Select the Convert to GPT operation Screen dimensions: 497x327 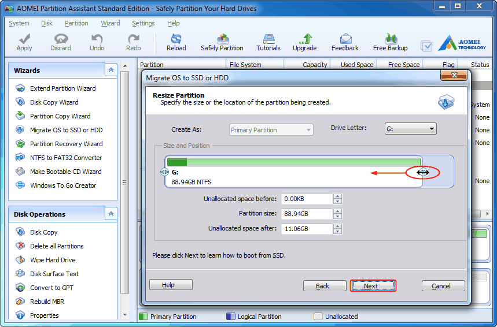click(x=51, y=288)
